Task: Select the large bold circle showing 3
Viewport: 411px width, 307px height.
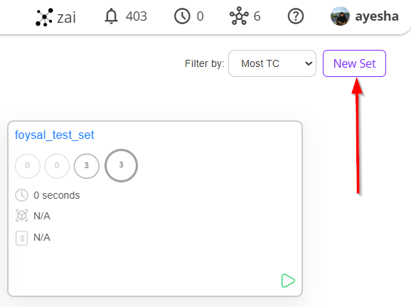Action: (121, 165)
